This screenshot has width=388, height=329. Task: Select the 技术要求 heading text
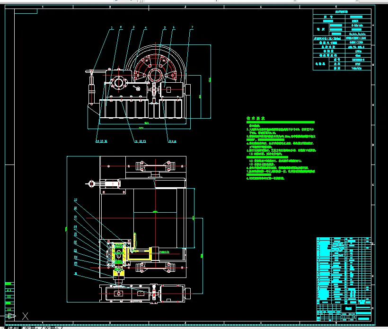coord(256,118)
